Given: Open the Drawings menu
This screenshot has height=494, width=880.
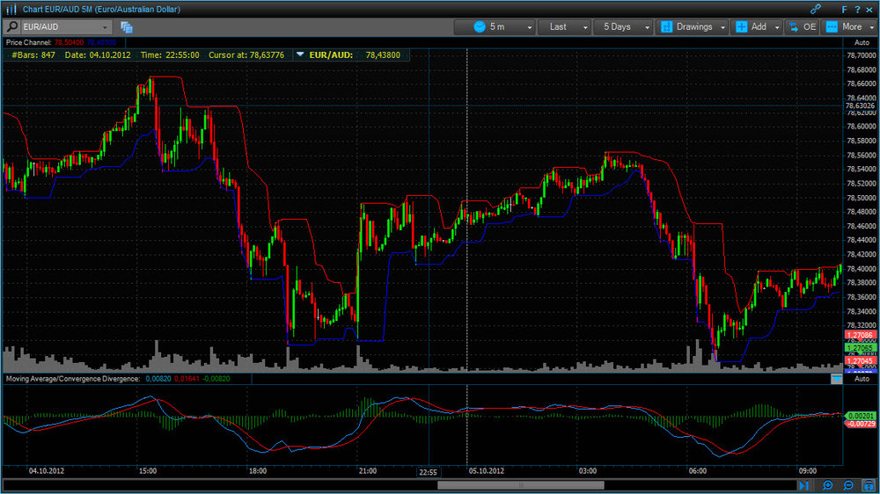Looking at the screenshot, I should [x=692, y=27].
